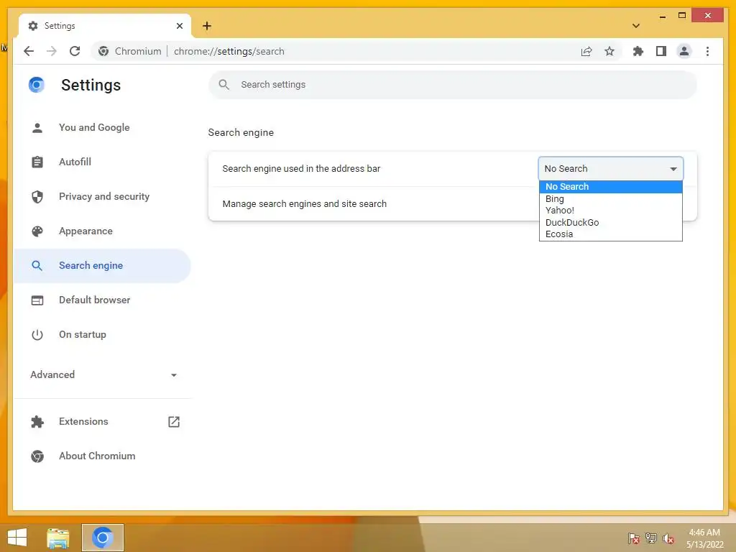Open the taskbar clock and date
736x552 pixels.
[x=704, y=538]
